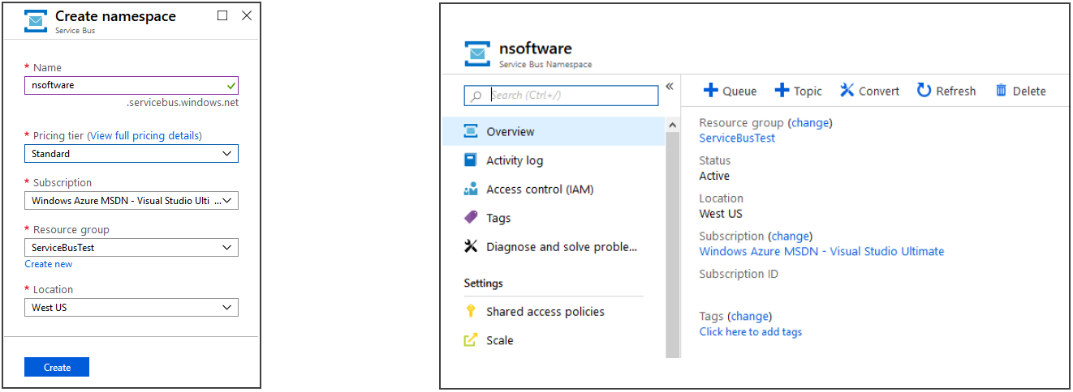Open the Activity log sidebar icon
This screenshot has height=392, width=1073.
(x=471, y=160)
